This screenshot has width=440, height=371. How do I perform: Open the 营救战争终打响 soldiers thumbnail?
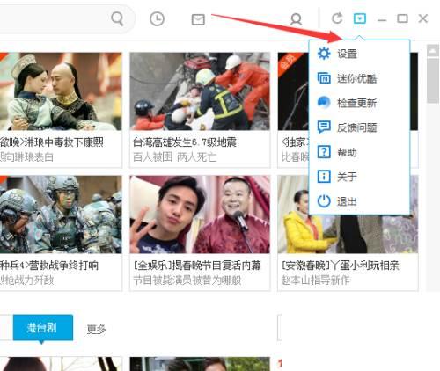(61, 215)
